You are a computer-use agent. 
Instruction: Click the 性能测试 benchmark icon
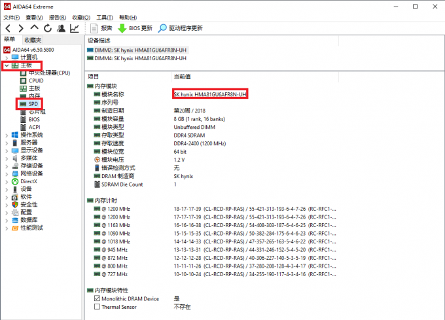[x=15, y=228]
